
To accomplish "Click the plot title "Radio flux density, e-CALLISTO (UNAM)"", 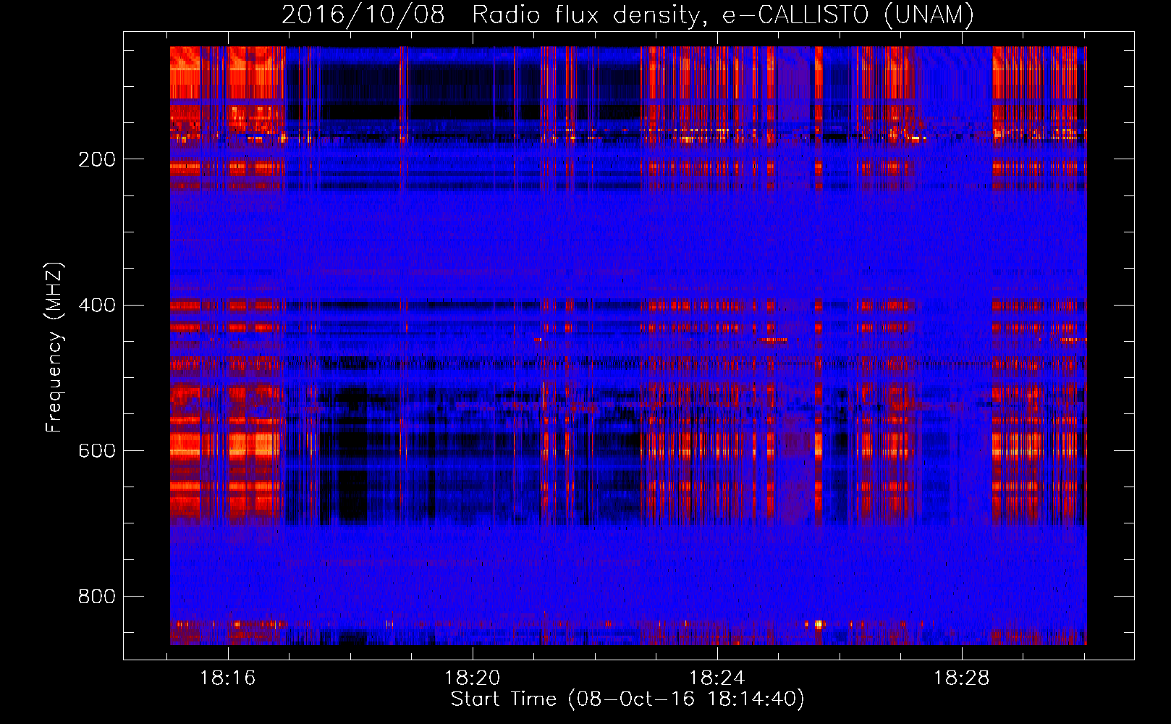I will (723, 14).
